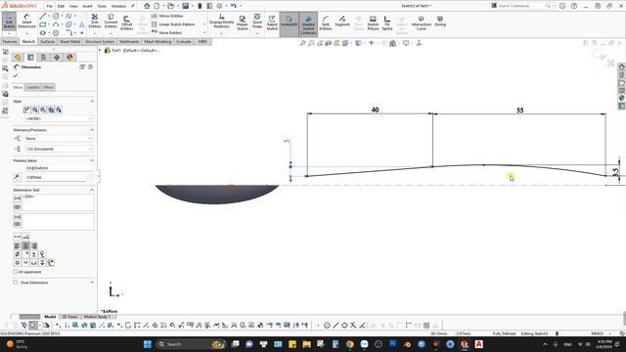Click the Windows Start button
The height and width of the screenshot is (352, 626).
pyautogui.click(x=148, y=344)
